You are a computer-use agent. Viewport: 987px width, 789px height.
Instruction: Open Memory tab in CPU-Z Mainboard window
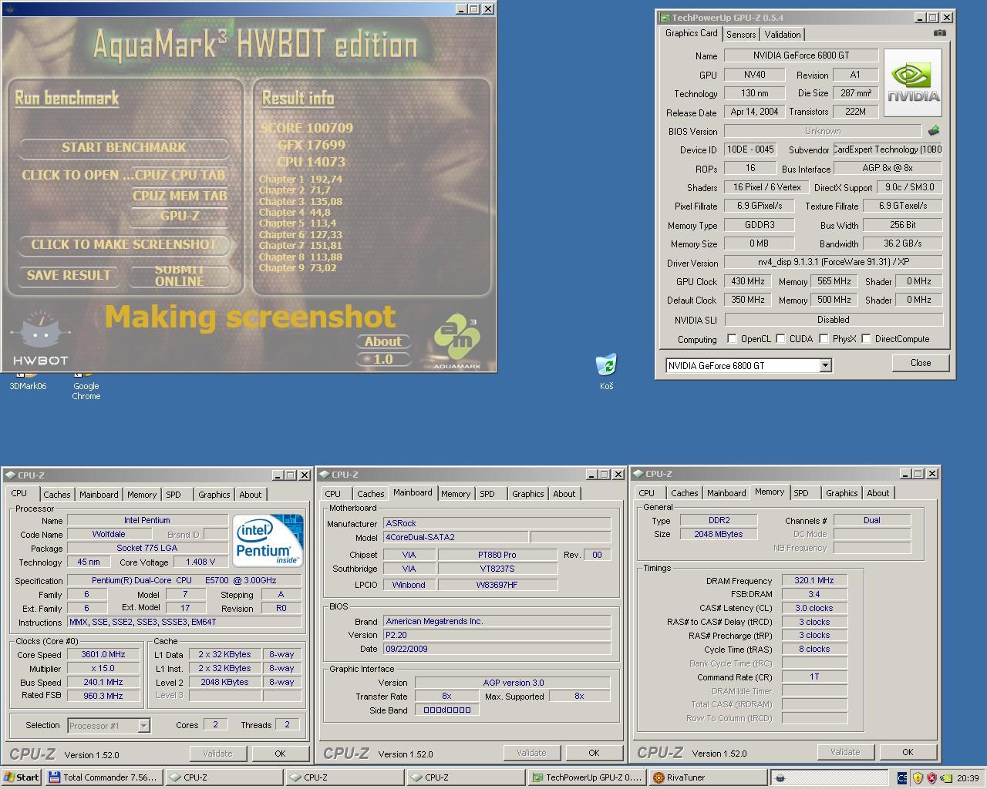tap(456, 494)
